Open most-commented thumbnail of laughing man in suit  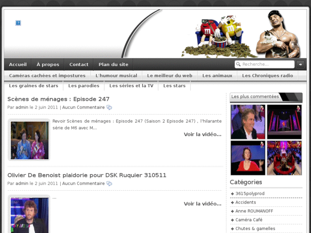click(x=248, y=122)
